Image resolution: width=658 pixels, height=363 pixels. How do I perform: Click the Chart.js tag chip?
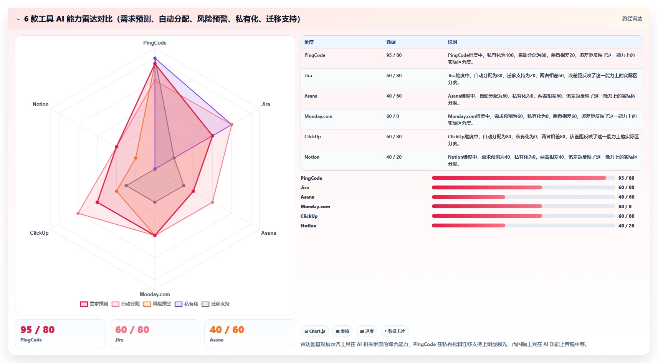coord(315,331)
